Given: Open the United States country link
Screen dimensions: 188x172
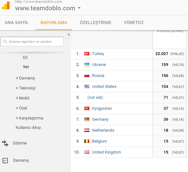Looking at the screenshot, I should (104, 87).
